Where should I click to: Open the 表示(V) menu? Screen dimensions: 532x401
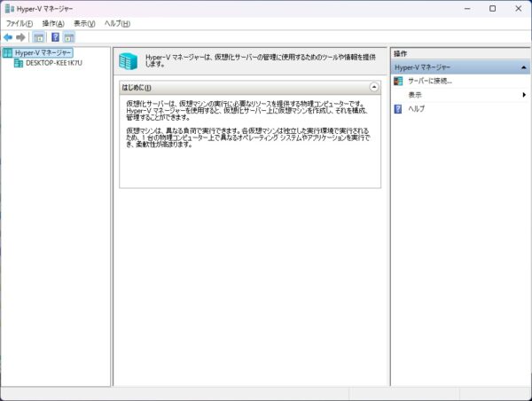pos(84,23)
